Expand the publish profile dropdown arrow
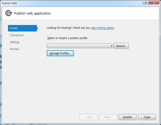 pyautogui.click(x=111, y=46)
